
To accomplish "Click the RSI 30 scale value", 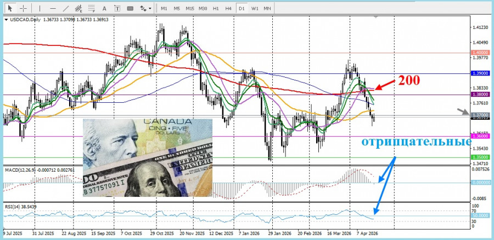I will coord(475,221).
